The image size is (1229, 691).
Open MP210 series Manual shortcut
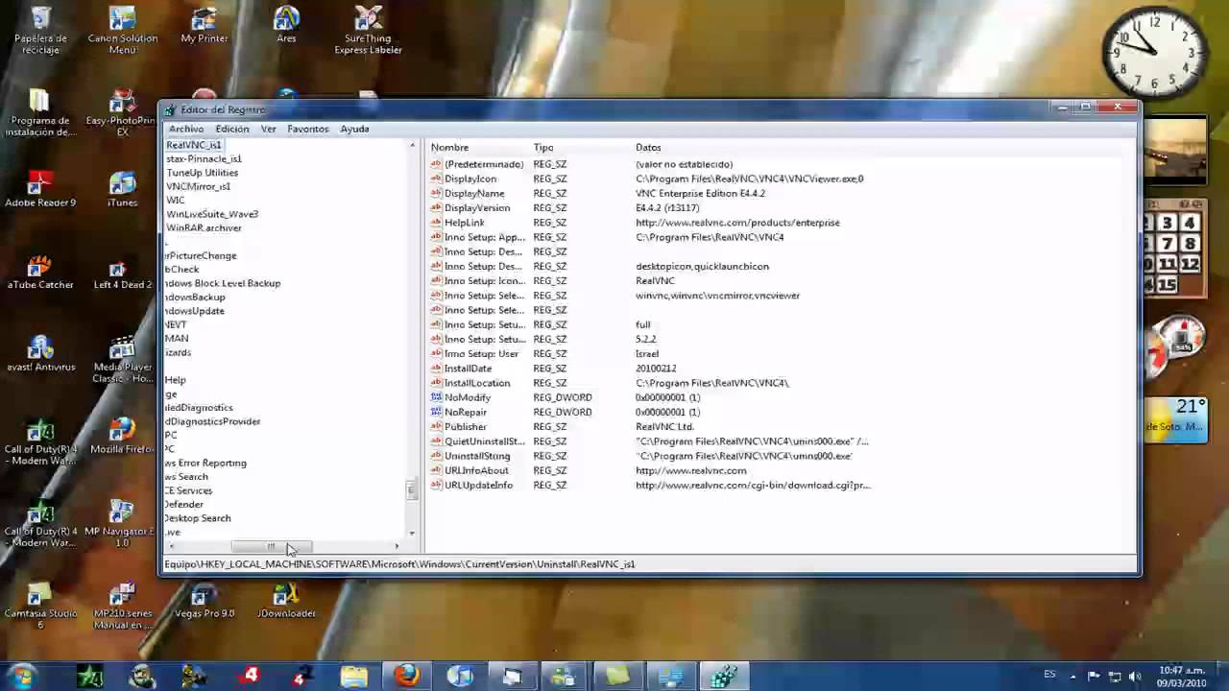[x=122, y=607]
